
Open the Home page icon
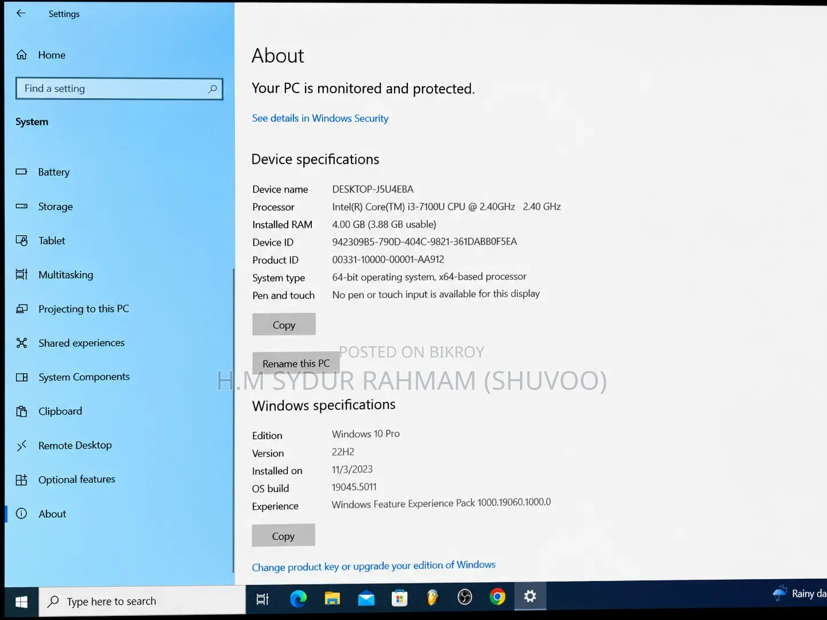(x=22, y=55)
